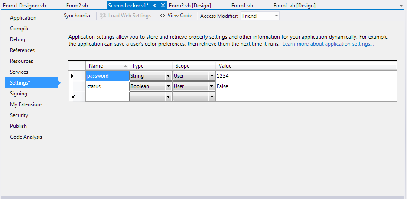Select the password setting name cell
The image size is (407, 199).
coord(107,76)
